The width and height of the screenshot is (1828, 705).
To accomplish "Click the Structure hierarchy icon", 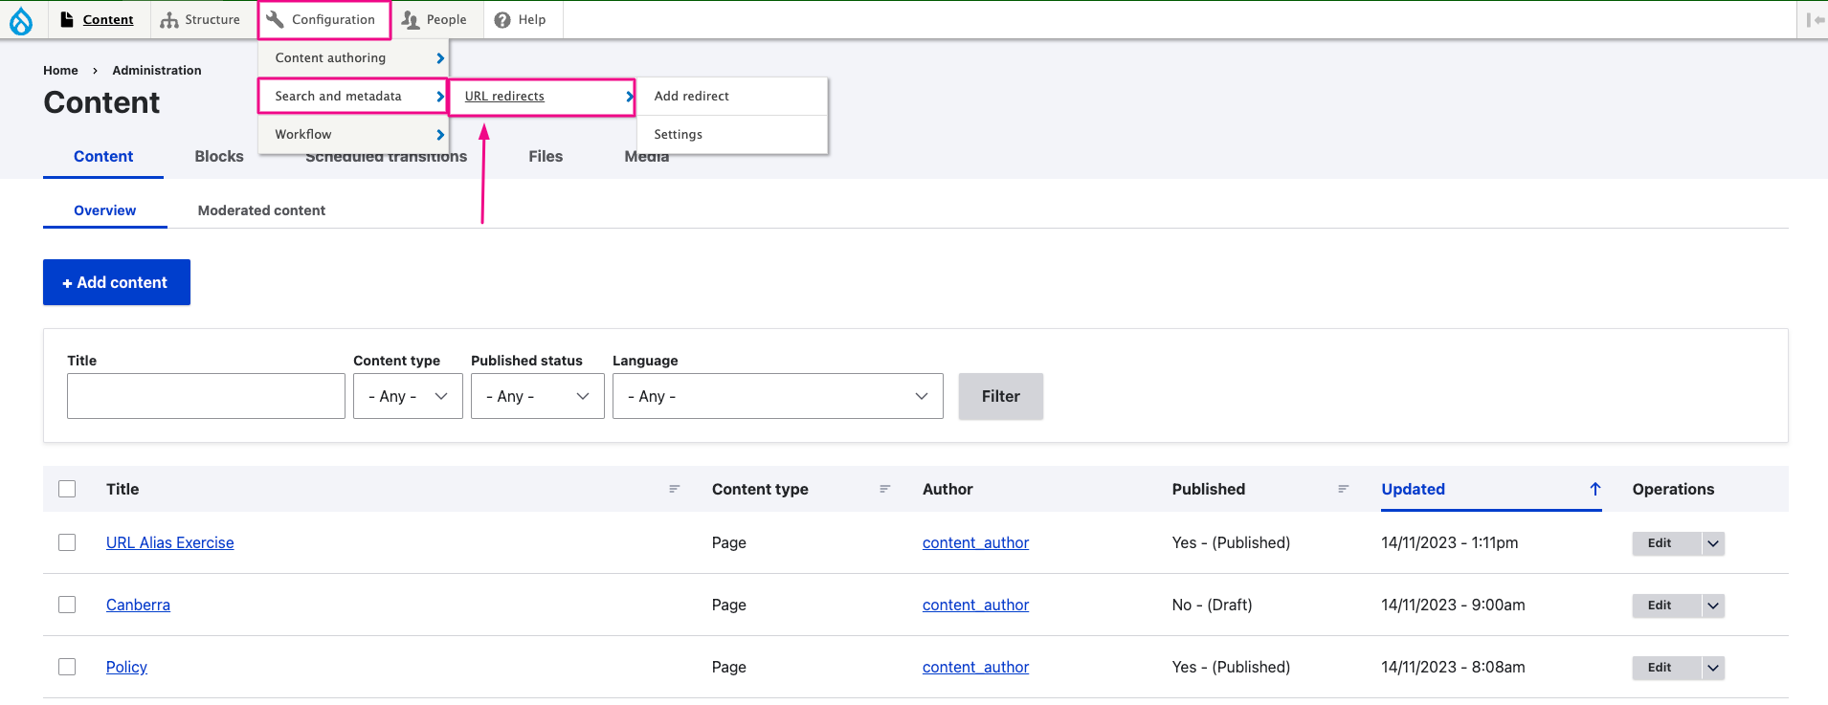I will tap(169, 20).
